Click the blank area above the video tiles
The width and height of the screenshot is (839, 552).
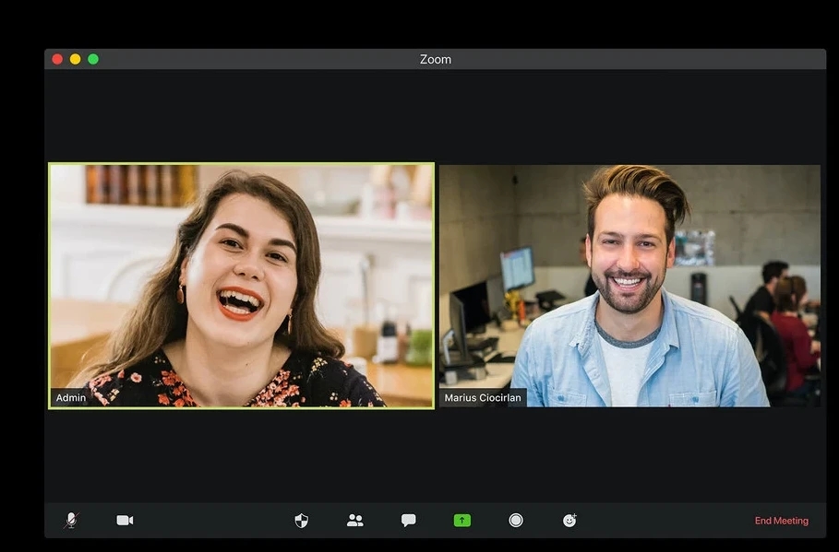tap(436, 115)
